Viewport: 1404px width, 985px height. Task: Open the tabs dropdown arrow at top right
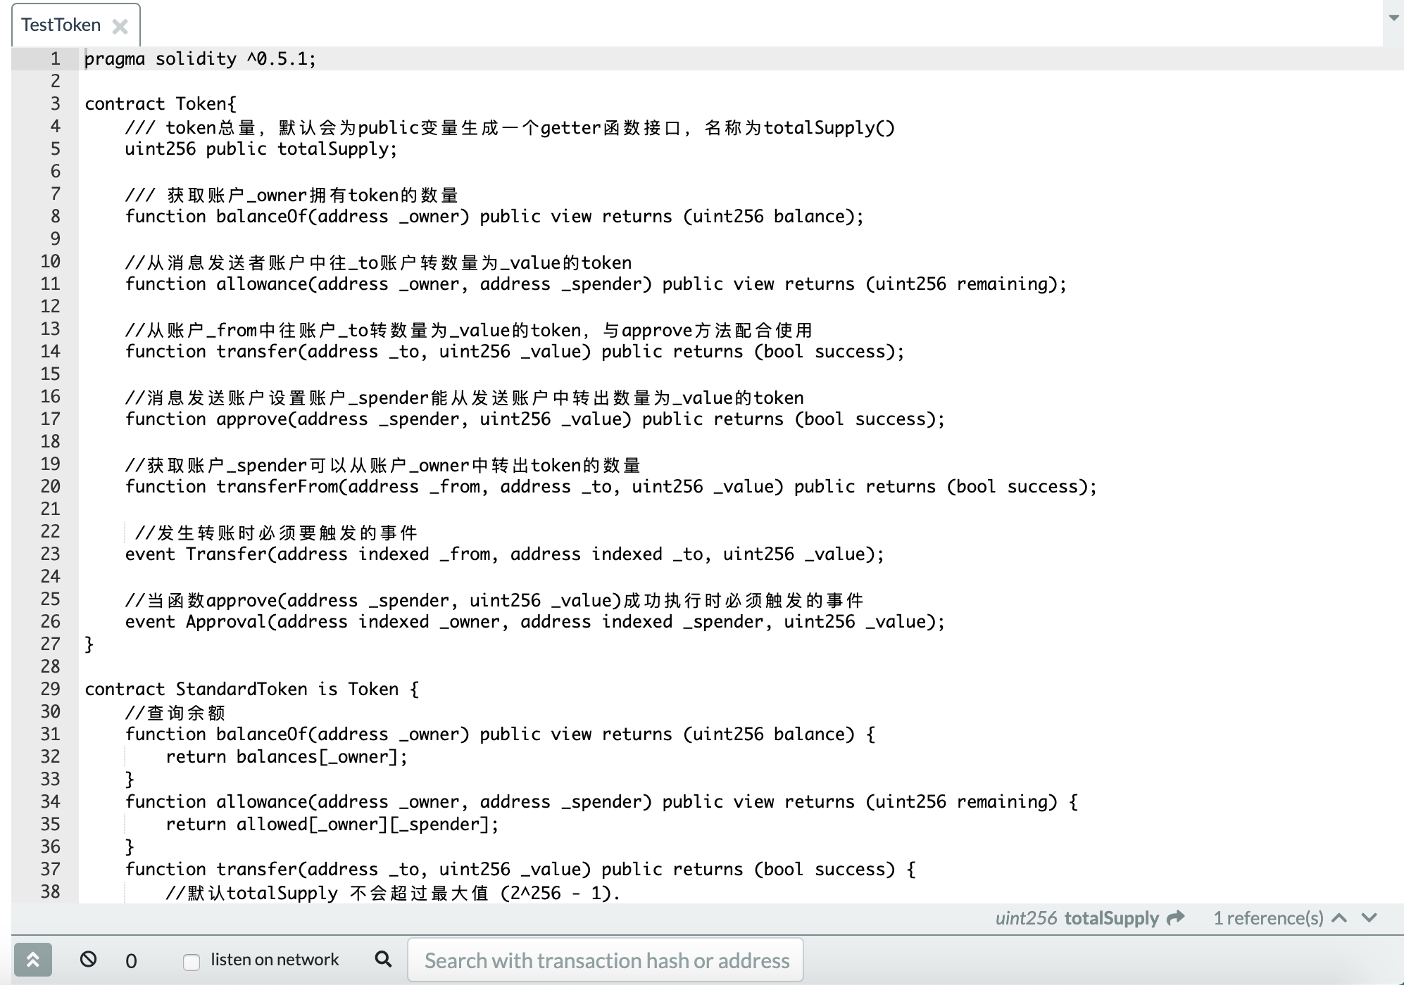pos(1393,18)
